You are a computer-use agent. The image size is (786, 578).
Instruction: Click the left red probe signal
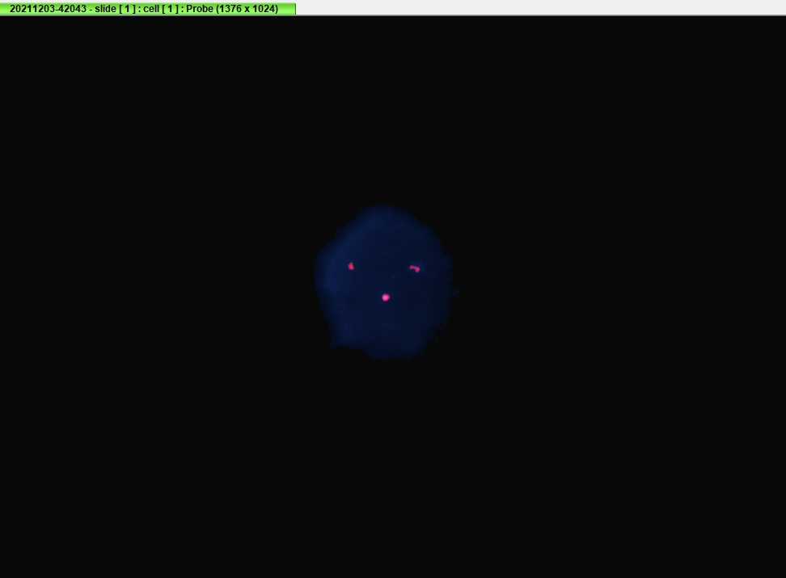[x=351, y=266]
